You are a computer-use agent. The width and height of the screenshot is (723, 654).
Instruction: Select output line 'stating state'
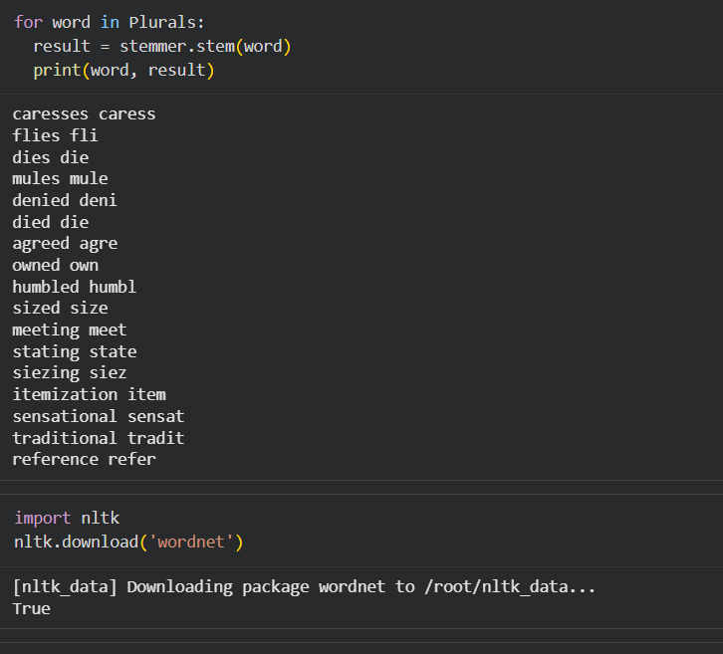coord(75,351)
